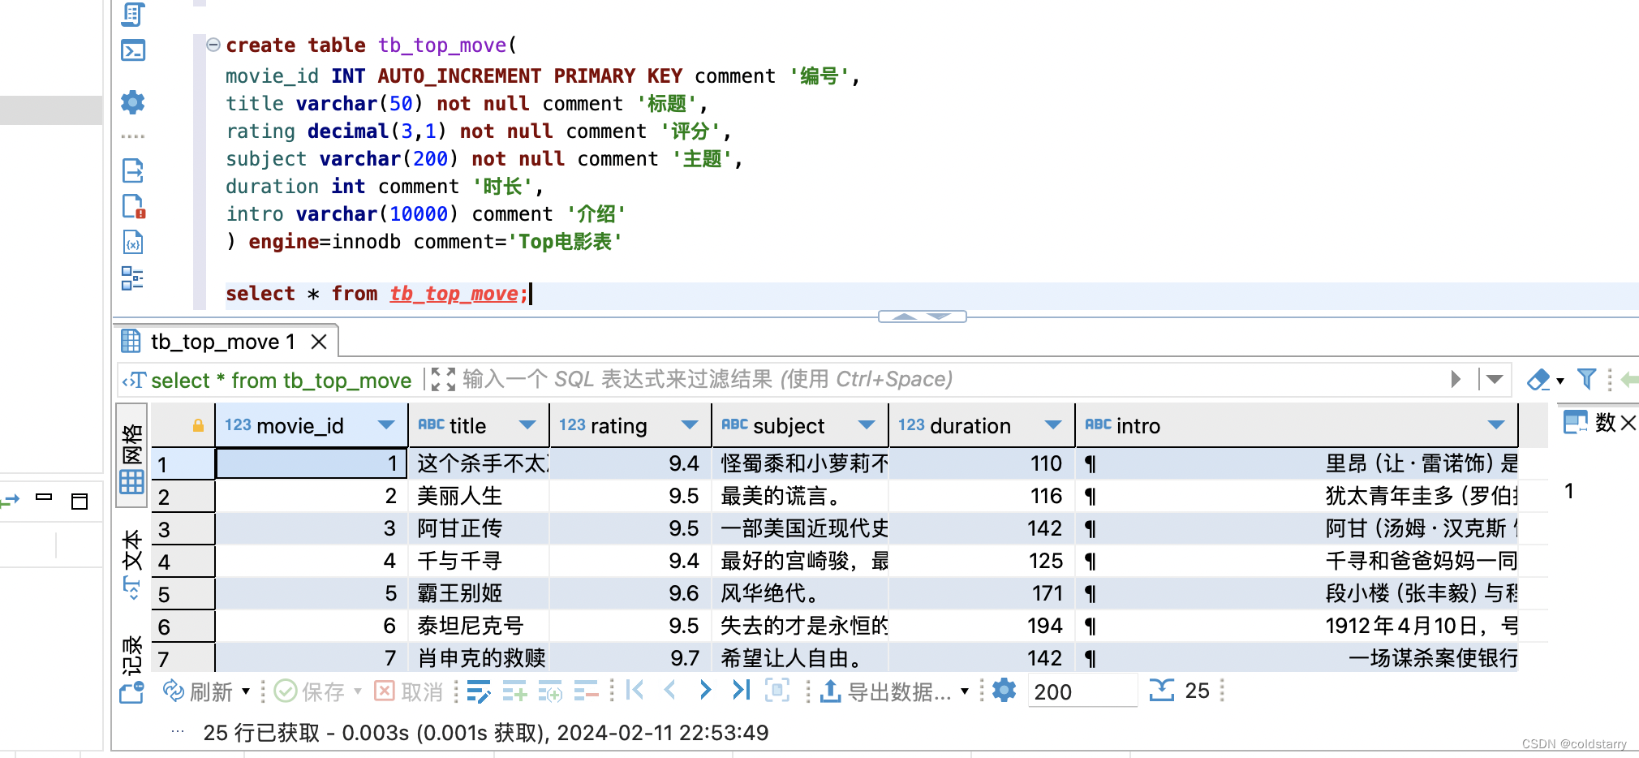Click the auto-fit selection icon in bottom toolbar
Screen dimensions: 1639x758
click(x=777, y=691)
